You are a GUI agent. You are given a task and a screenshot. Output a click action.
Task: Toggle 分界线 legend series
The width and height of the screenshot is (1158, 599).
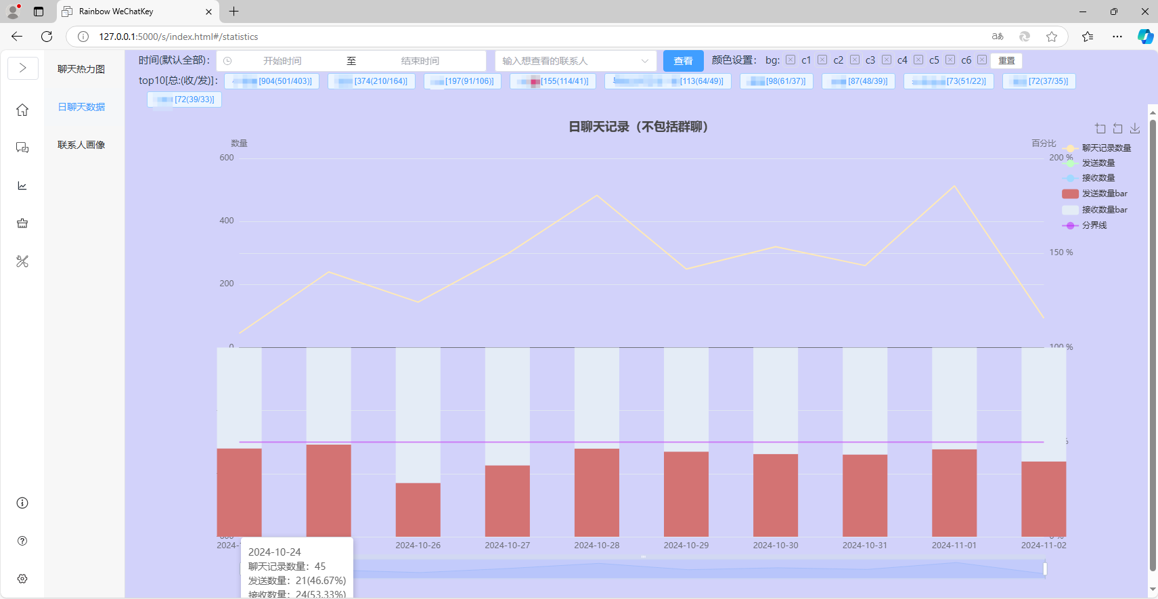pyautogui.click(x=1085, y=225)
